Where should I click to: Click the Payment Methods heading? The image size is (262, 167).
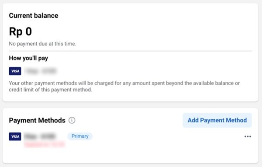pyautogui.click(x=37, y=120)
